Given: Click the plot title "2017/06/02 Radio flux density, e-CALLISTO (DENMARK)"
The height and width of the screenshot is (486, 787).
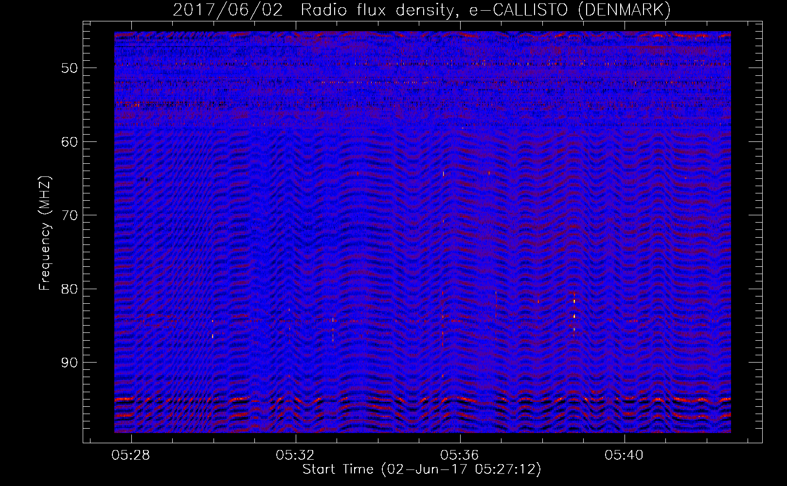Looking at the screenshot, I should 422,10.
